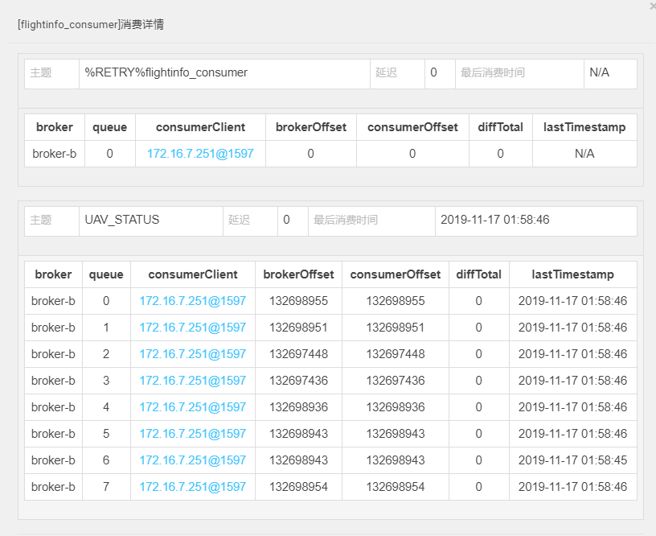This screenshot has width=656, height=536.
Task: Click the 2019-11-17 01:58:46 last consume time value
Action: pos(495,220)
